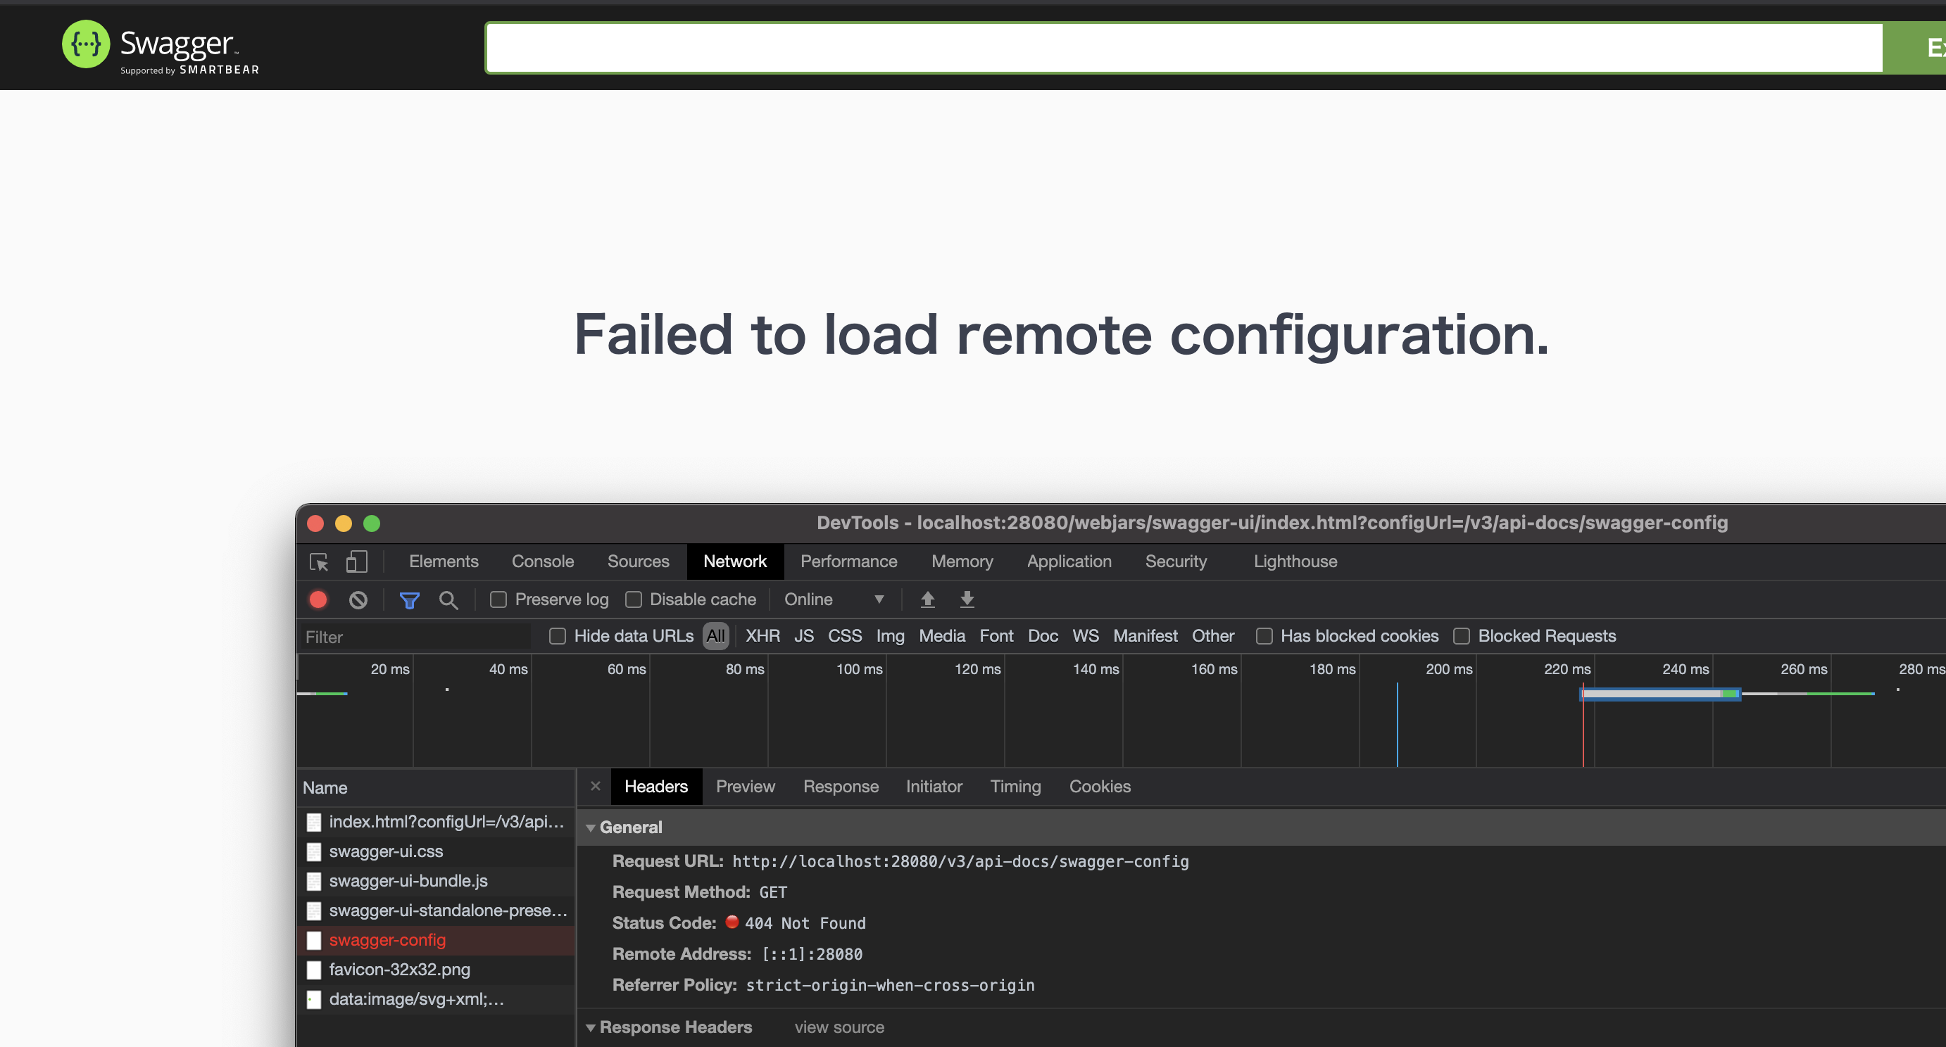Toggle the device toolbar icon
Screen dimensions: 1946x1047
point(356,561)
